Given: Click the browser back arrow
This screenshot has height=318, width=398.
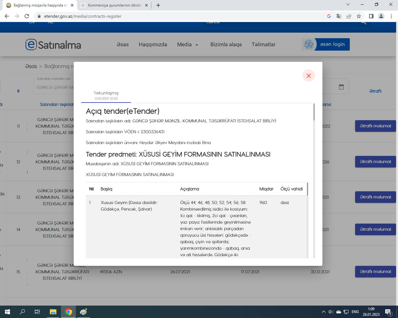Looking at the screenshot, I should tap(7, 16).
